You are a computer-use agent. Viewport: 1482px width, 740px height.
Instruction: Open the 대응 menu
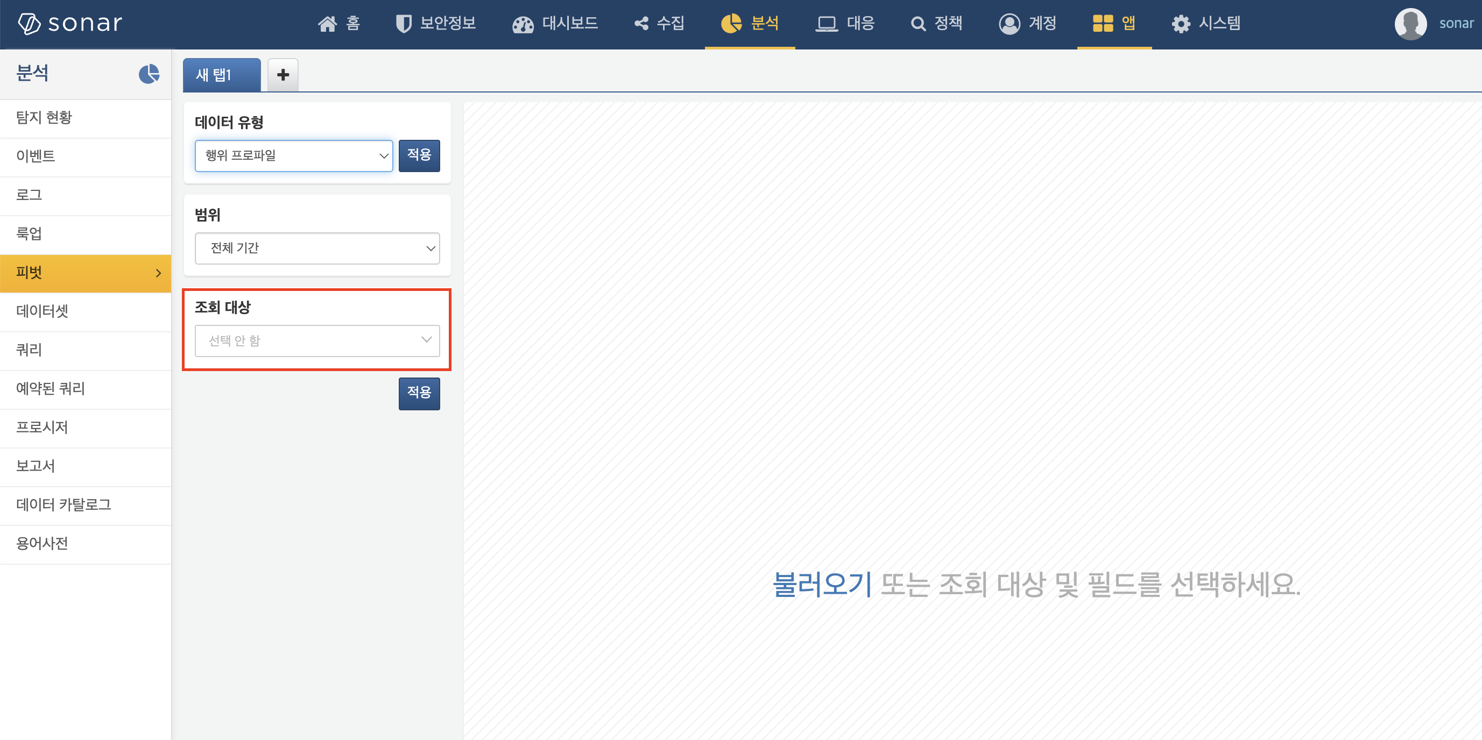(860, 23)
